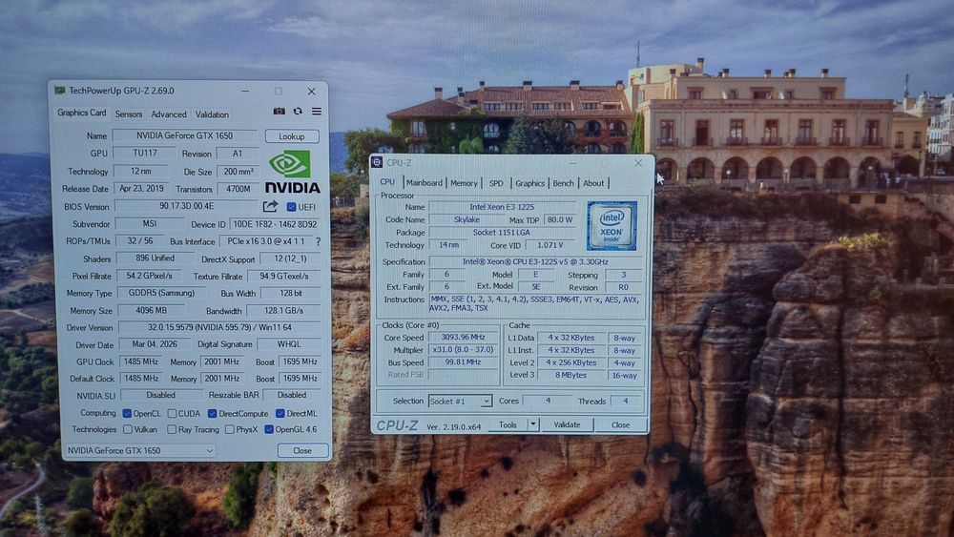Click the Max TDP value 80.0 W
954x537 pixels.
pos(559,219)
